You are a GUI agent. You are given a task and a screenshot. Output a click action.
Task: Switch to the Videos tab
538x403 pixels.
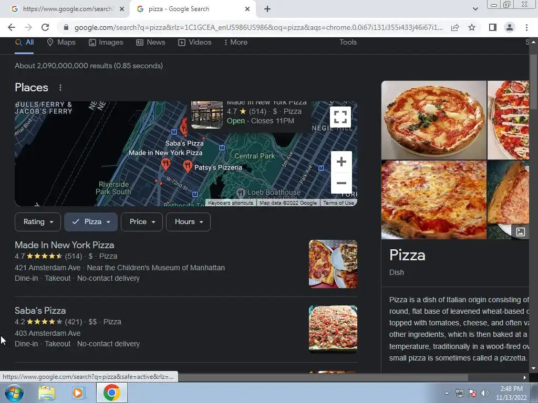(194, 43)
